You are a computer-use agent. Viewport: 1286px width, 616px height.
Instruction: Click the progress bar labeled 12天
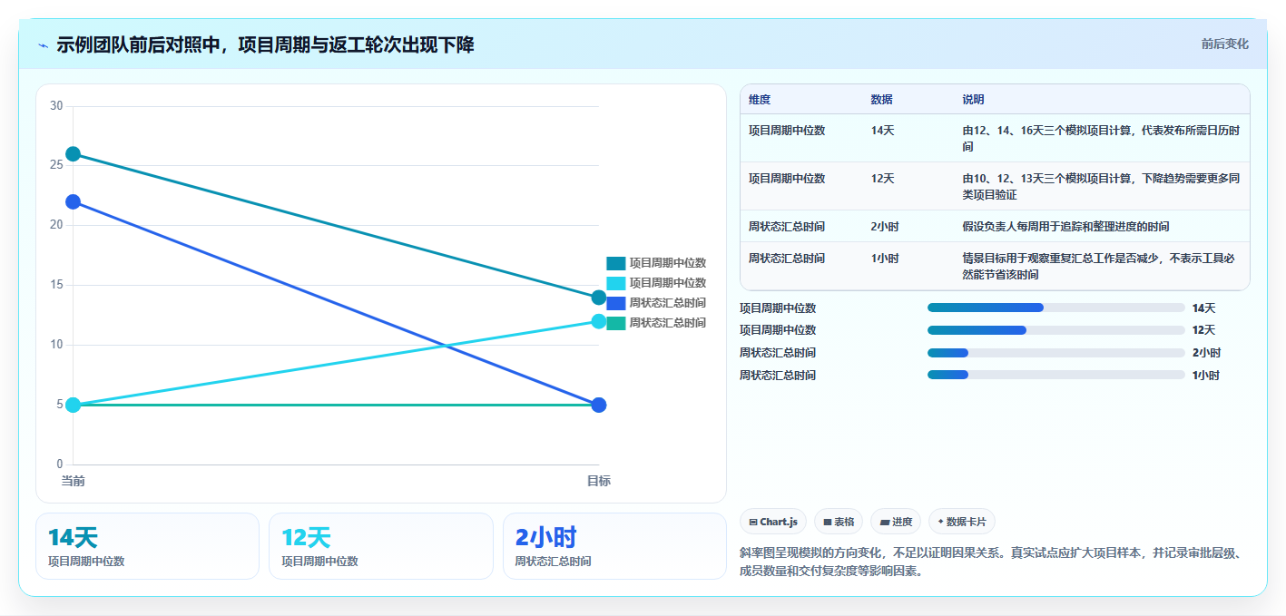(1056, 330)
